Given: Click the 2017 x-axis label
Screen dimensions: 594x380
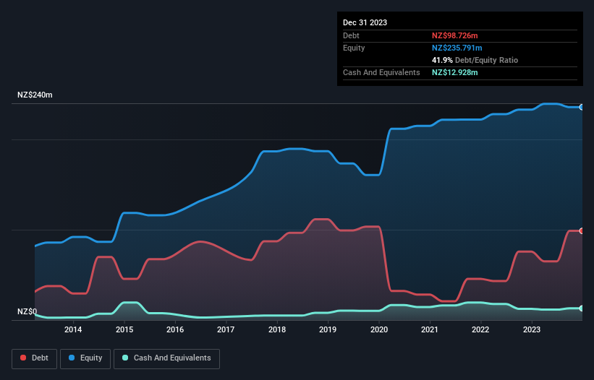Looking at the screenshot, I should point(226,329).
